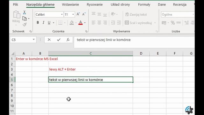The image size is (204, 115).
Task: Switch to Formuły tab
Action: [144, 4]
